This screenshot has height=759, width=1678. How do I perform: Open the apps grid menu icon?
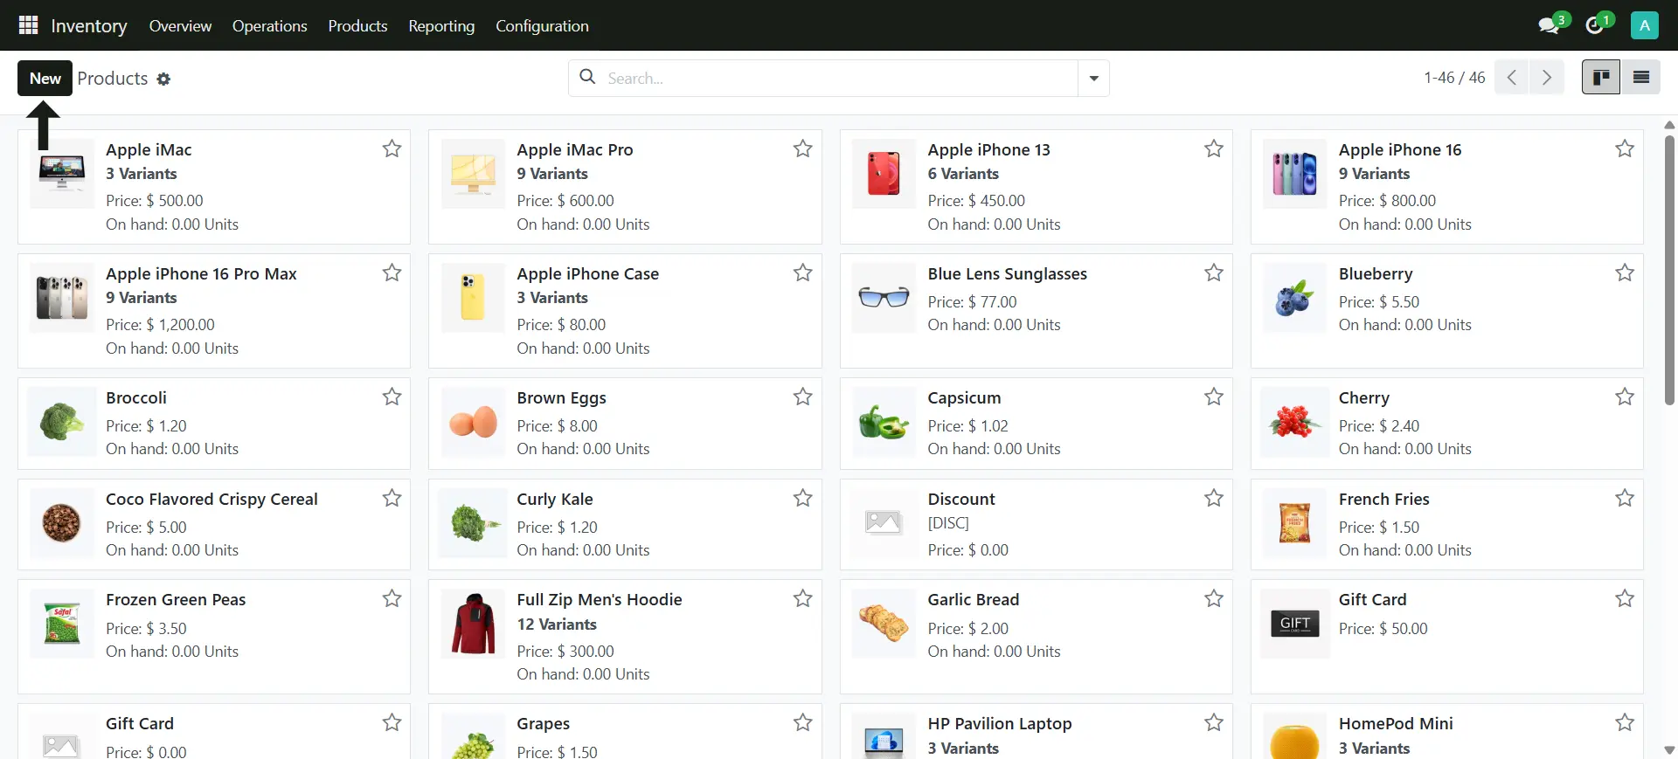[28, 25]
